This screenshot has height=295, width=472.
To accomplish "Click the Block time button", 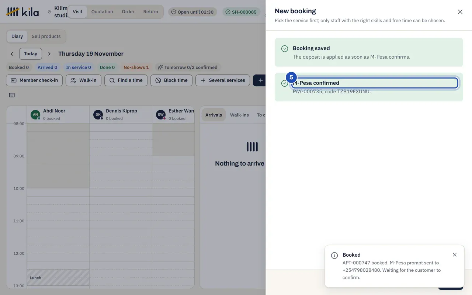I will tap(171, 80).
